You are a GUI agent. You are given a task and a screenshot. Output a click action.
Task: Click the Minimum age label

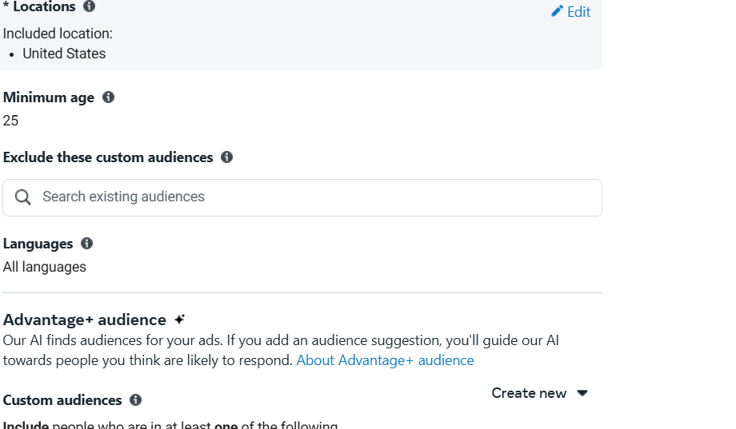pyautogui.click(x=49, y=97)
